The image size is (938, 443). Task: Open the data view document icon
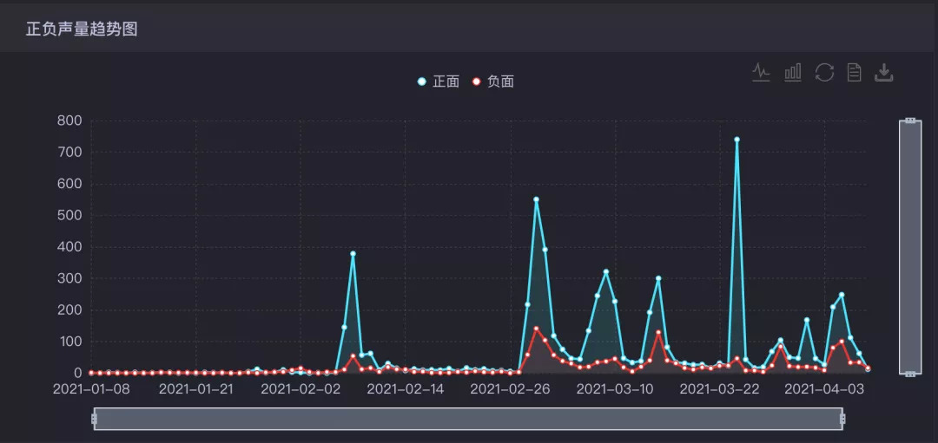pos(855,72)
